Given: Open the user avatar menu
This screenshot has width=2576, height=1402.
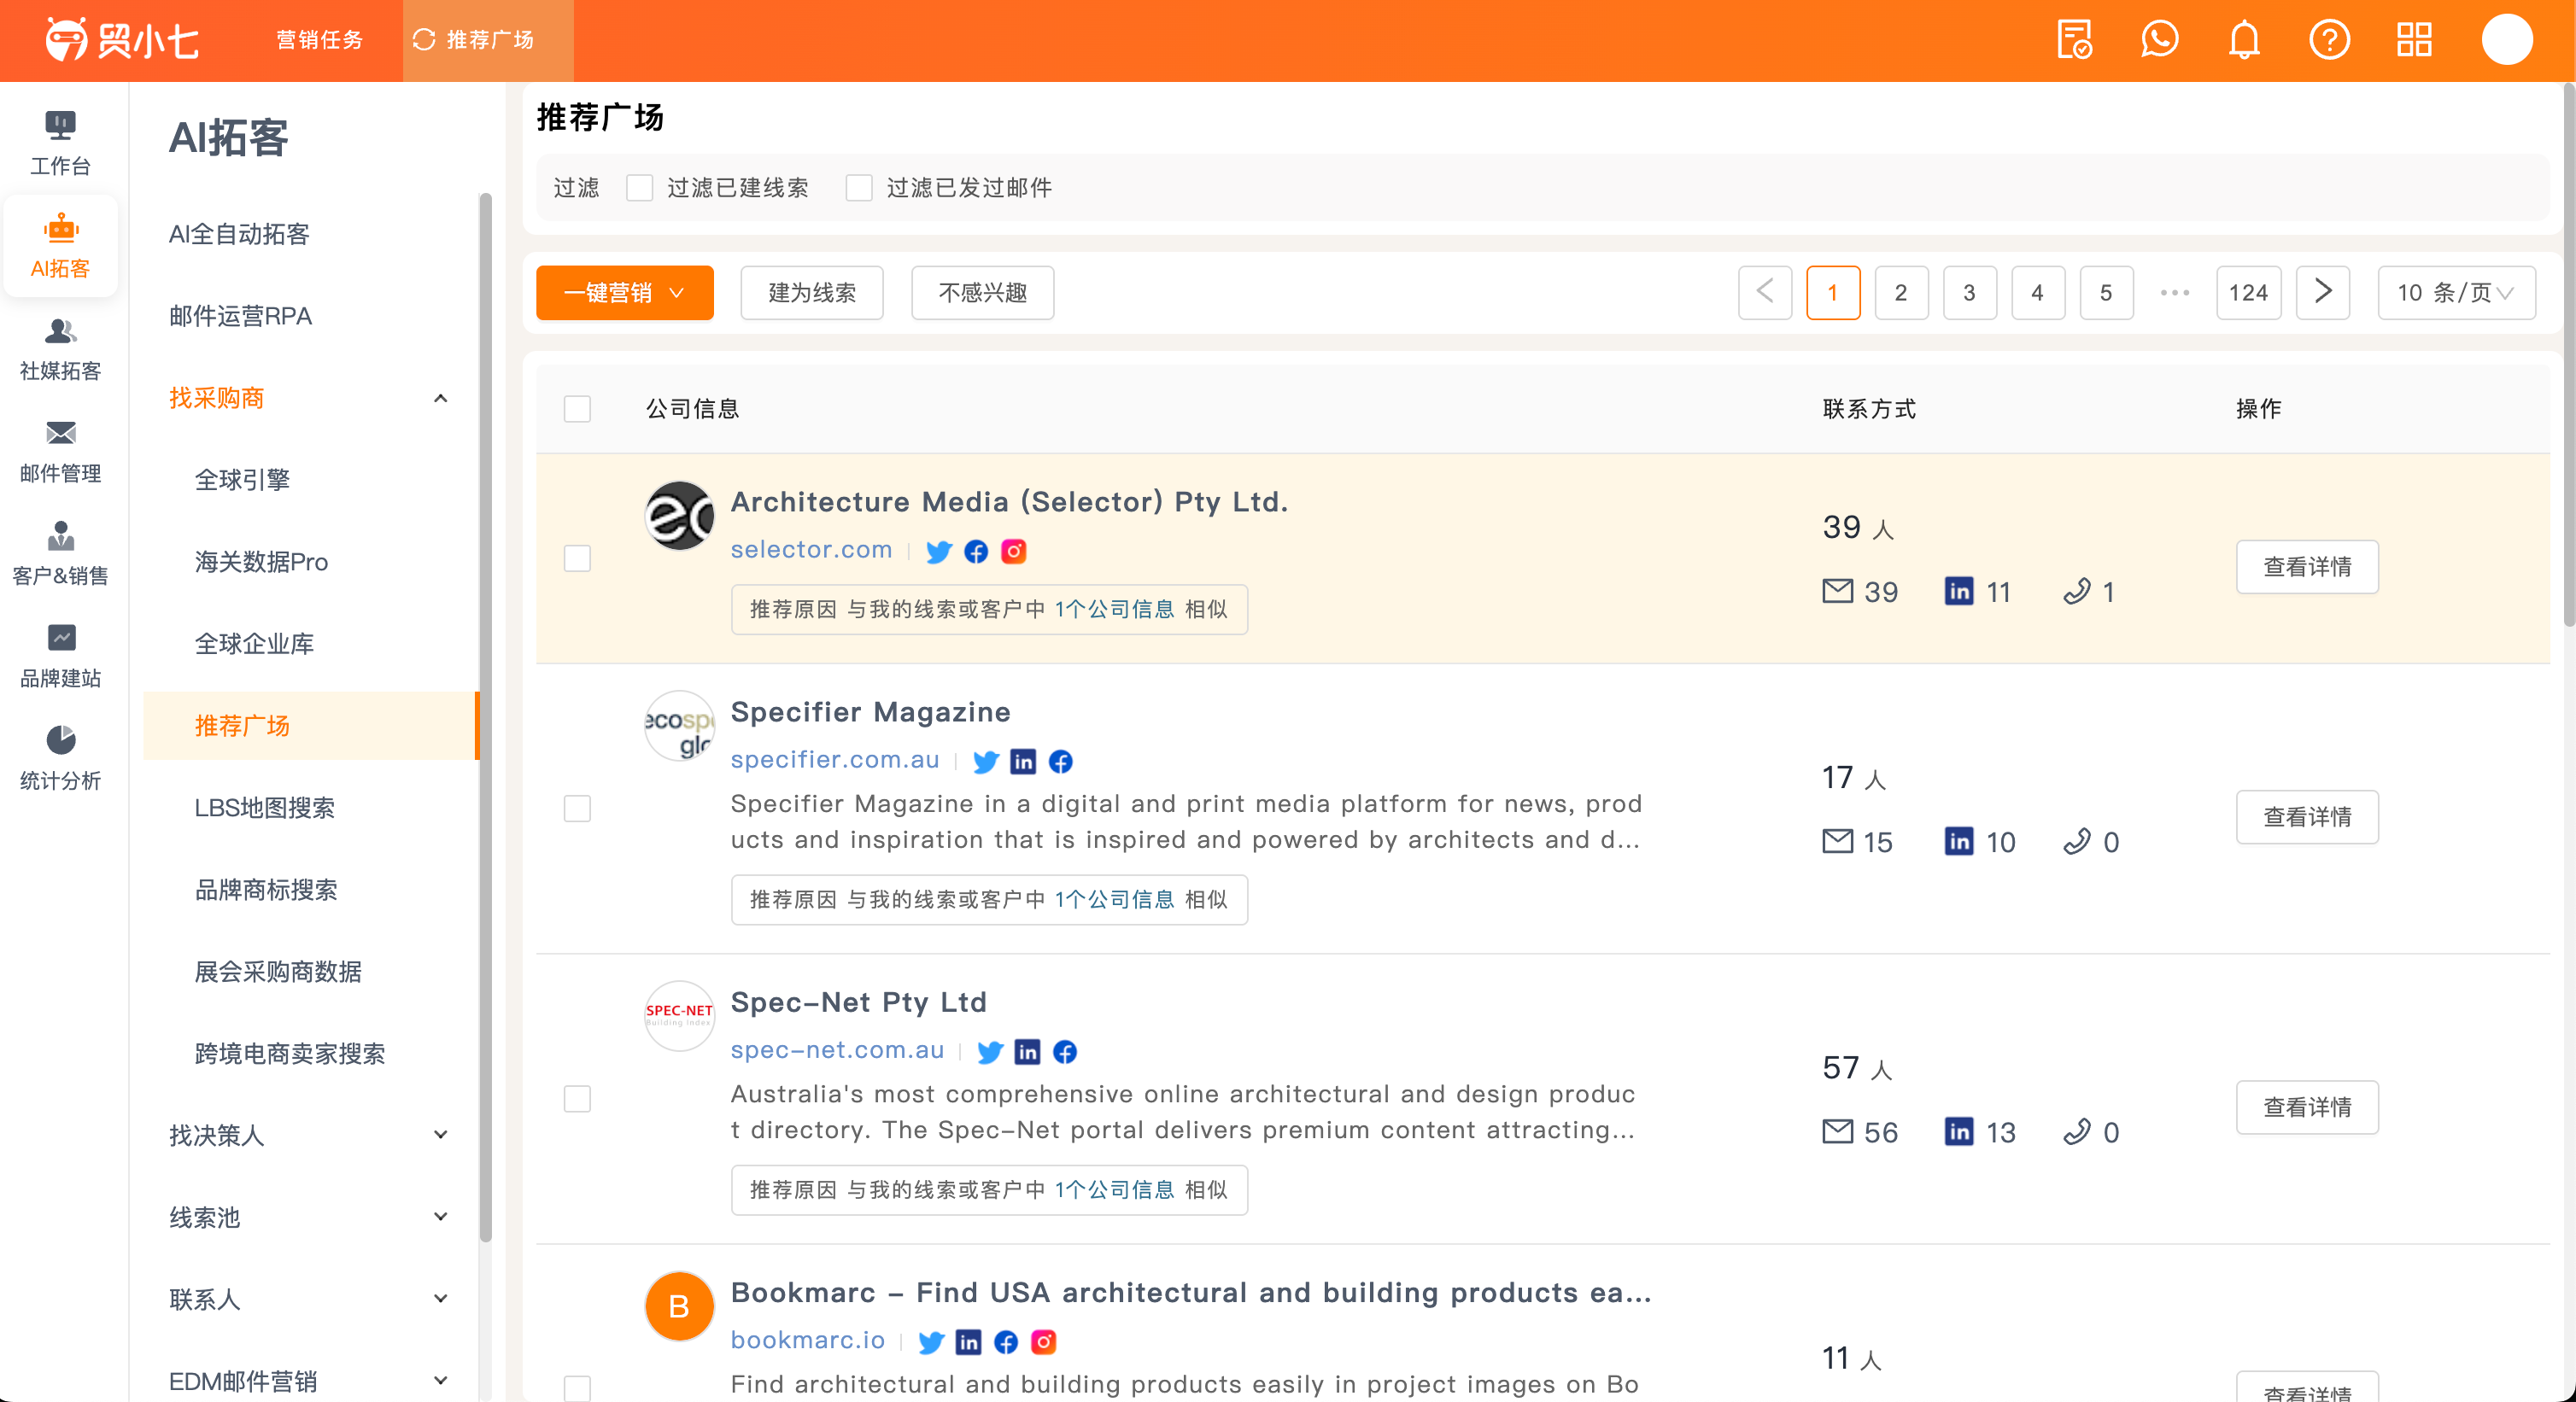Looking at the screenshot, I should pyautogui.click(x=2506, y=40).
